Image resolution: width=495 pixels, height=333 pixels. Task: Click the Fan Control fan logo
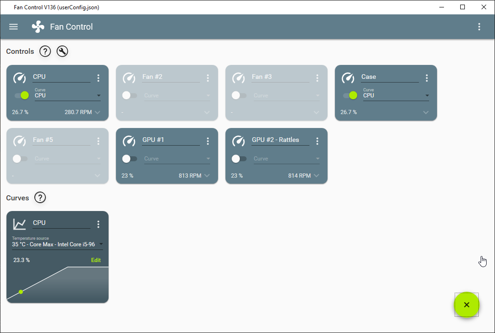38,26
